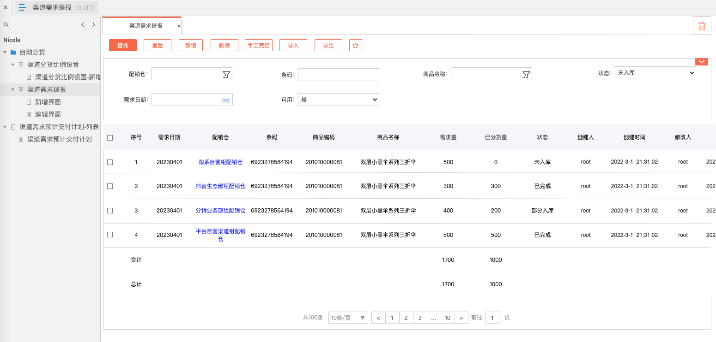
Task: Check the checkbox for row 1
Action: coord(110,162)
